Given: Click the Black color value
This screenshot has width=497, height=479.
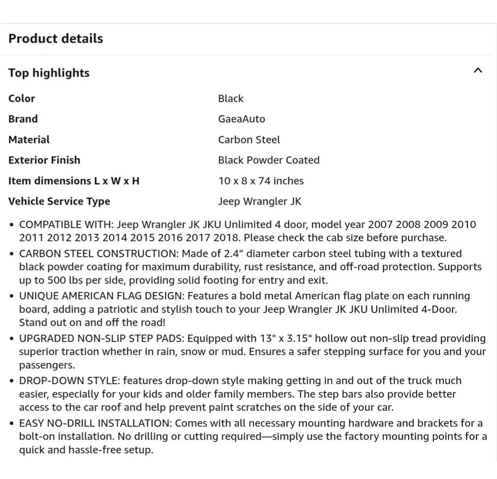Looking at the screenshot, I should tap(231, 99).
